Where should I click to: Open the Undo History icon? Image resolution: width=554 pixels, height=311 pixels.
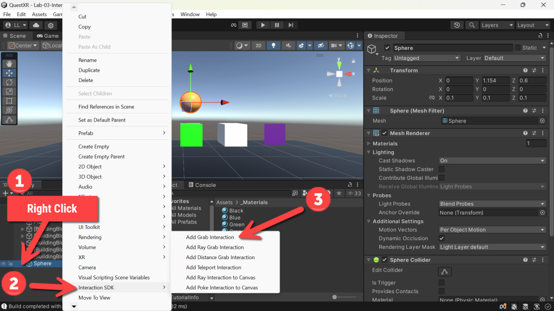457,25
